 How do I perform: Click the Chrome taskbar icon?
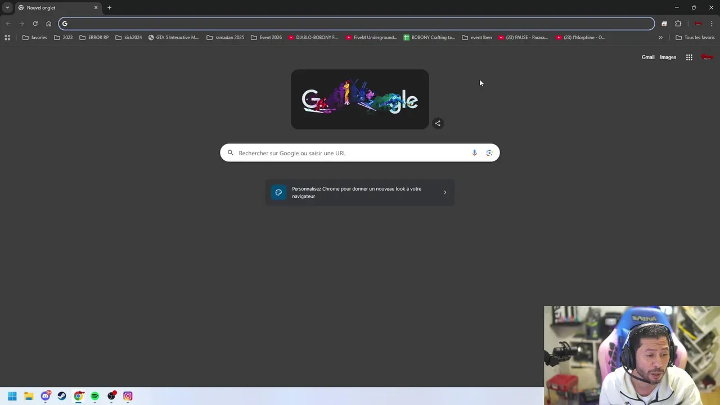point(78,396)
